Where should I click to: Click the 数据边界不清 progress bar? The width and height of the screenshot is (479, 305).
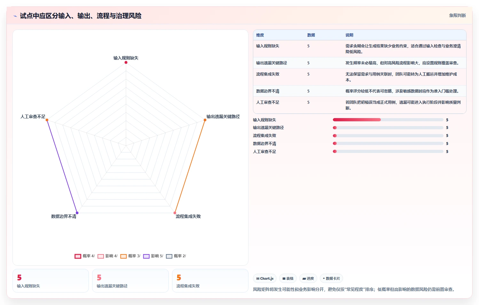point(388,143)
